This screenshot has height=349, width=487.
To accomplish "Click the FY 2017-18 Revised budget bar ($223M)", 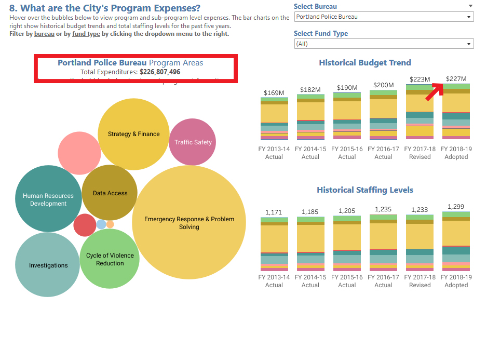I will [x=420, y=112].
